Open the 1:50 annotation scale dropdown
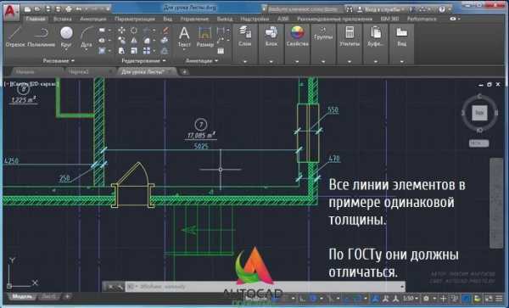Screen dimensions: 509x308 [411, 298]
